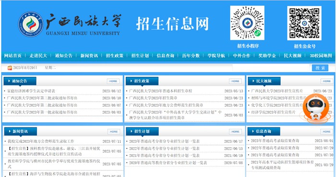This screenshot has width=336, height=177.
Task: Open 2021年普通高考分省分专业招生计划一览表
Action: click(164, 155)
